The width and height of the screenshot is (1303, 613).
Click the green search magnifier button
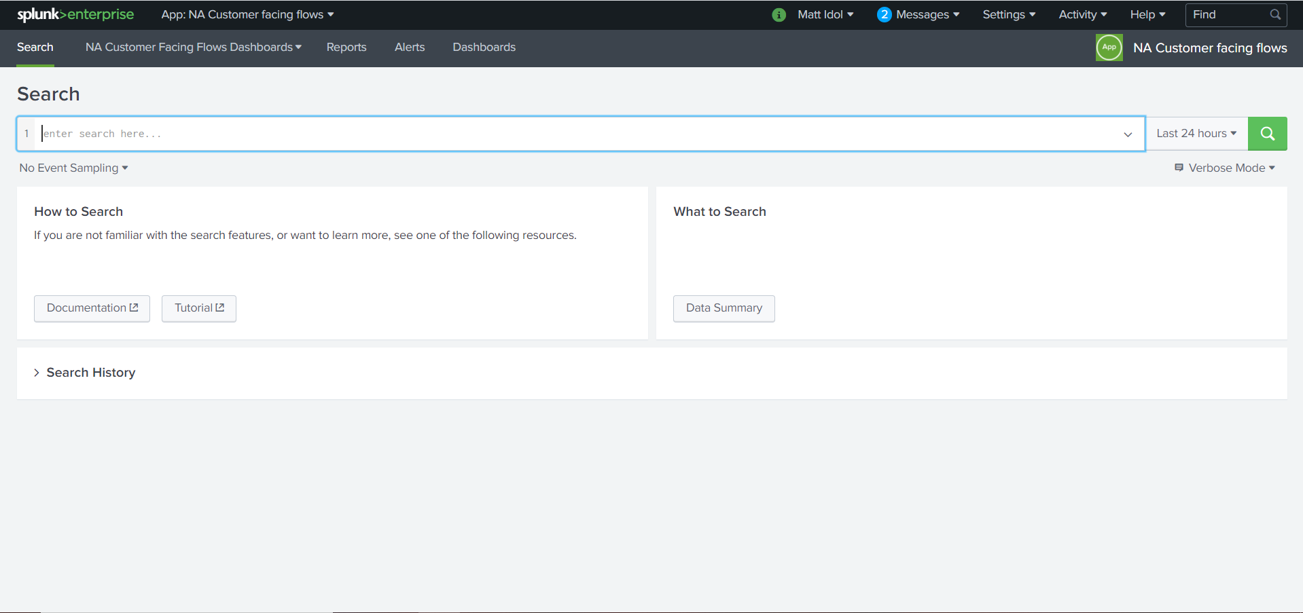coord(1267,134)
